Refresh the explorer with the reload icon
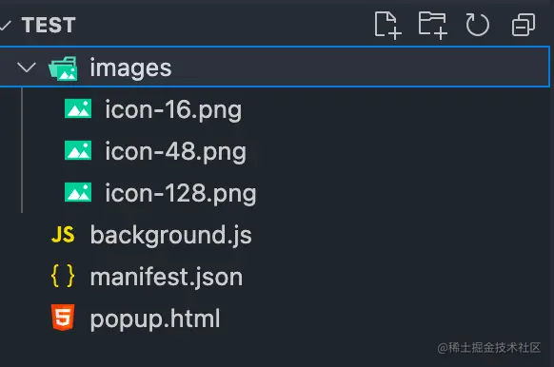554x367 pixels. click(477, 25)
